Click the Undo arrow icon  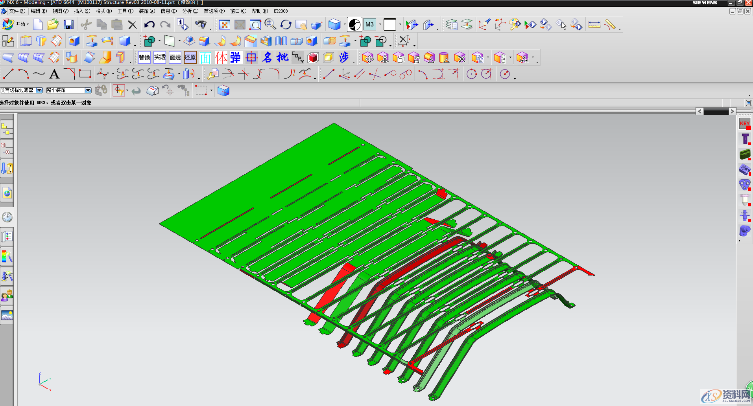point(149,25)
